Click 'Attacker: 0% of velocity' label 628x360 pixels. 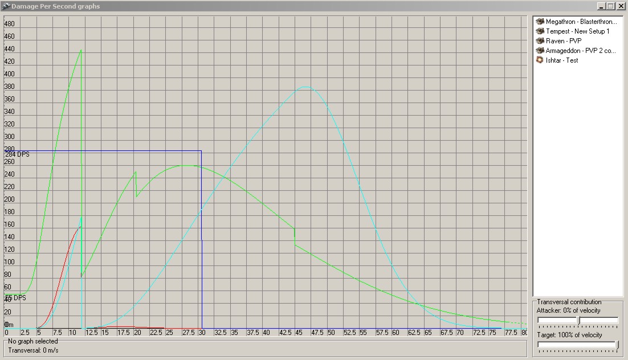point(568,310)
